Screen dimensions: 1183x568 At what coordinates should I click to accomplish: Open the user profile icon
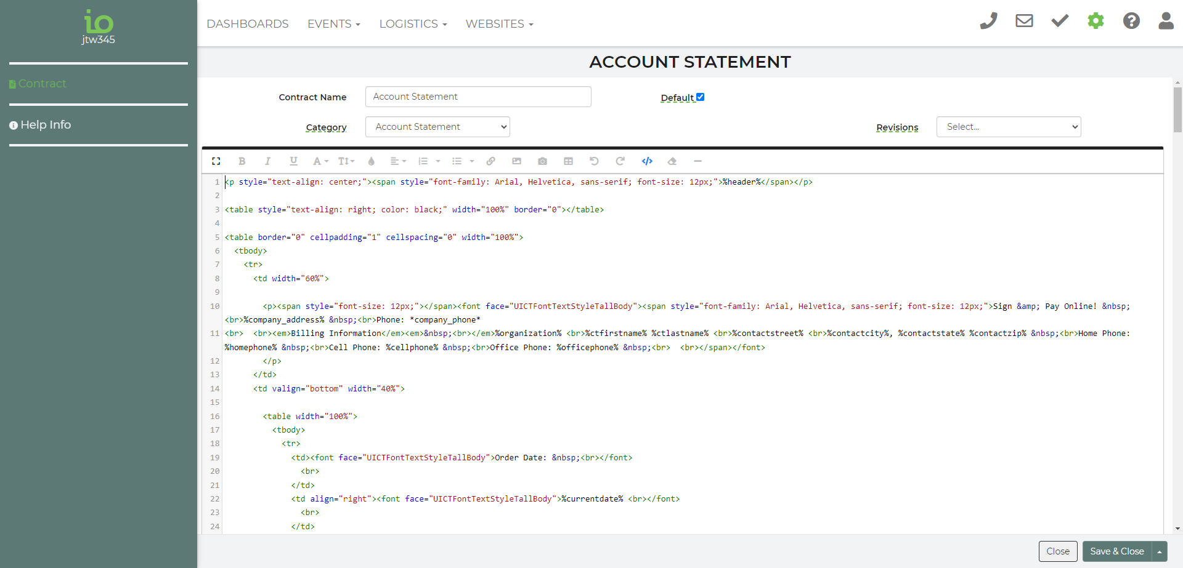[x=1166, y=21]
